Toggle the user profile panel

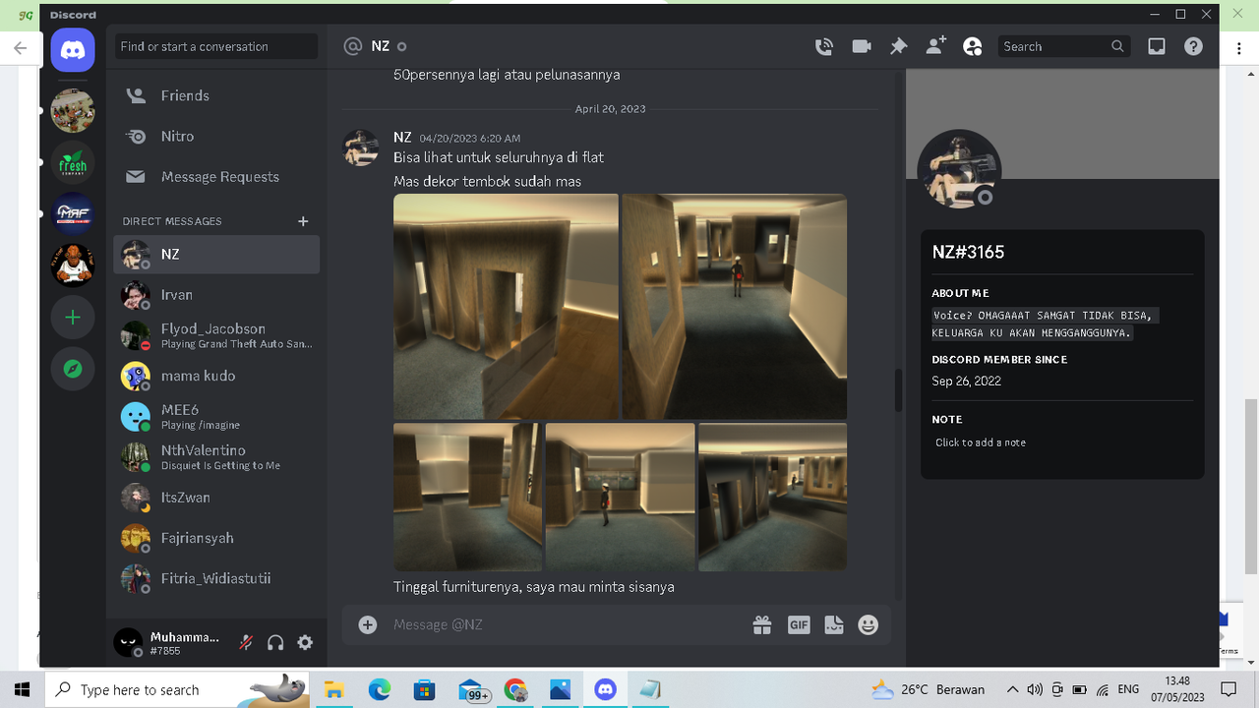pyautogui.click(x=973, y=46)
